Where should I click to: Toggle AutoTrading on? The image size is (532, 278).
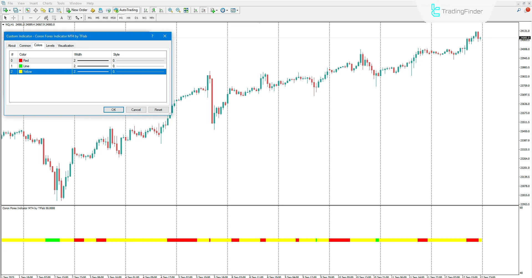click(126, 10)
